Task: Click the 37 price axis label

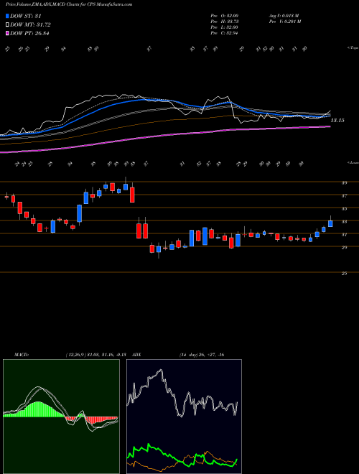Action: [x=344, y=196]
